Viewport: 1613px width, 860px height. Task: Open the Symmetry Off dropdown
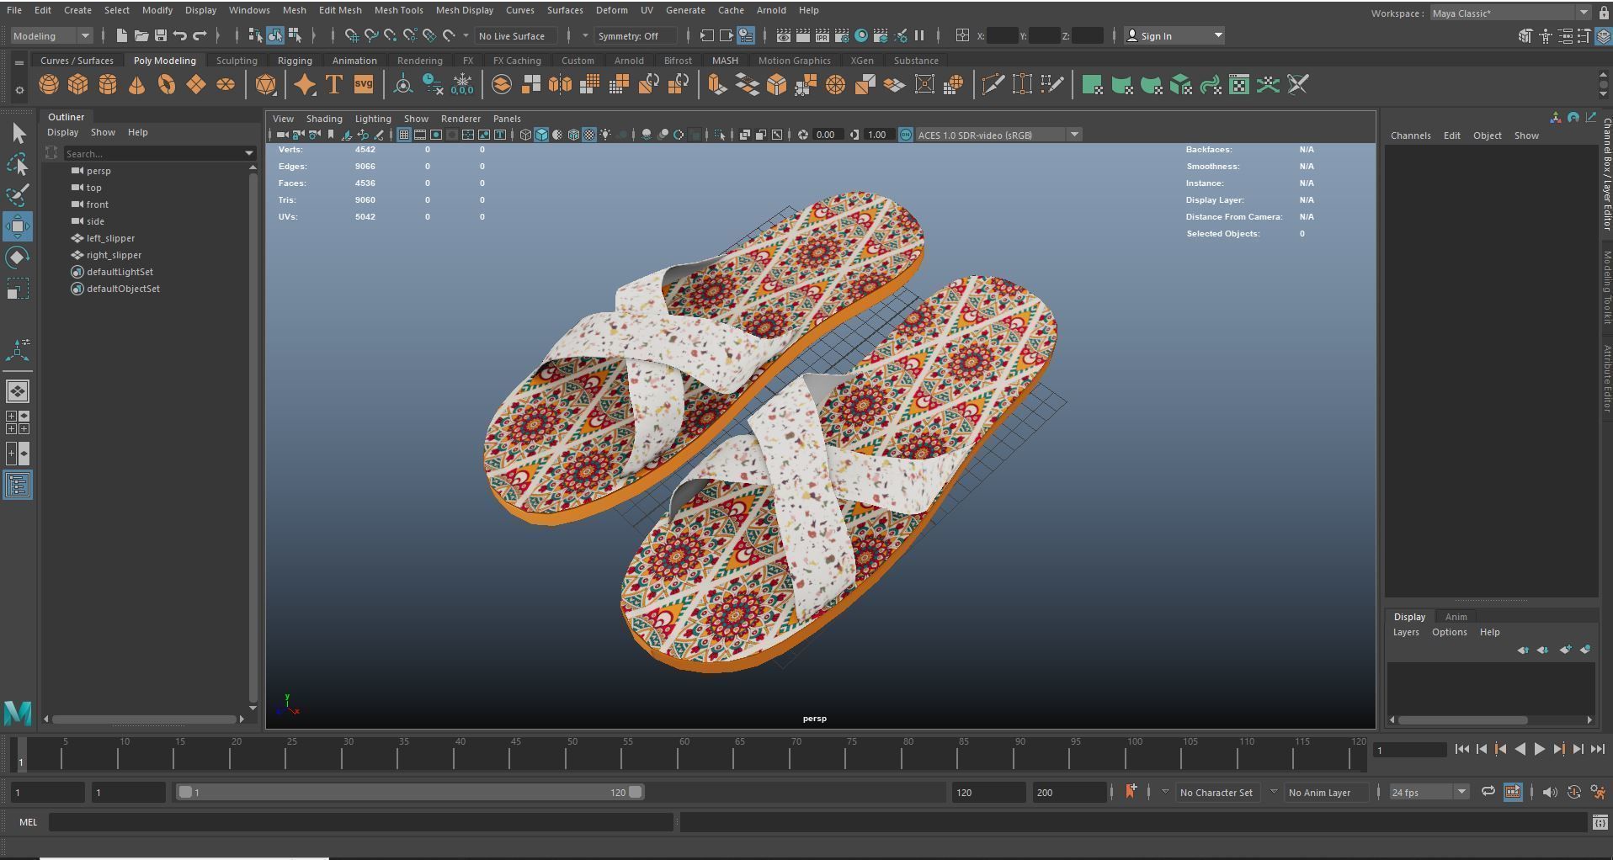coord(635,35)
